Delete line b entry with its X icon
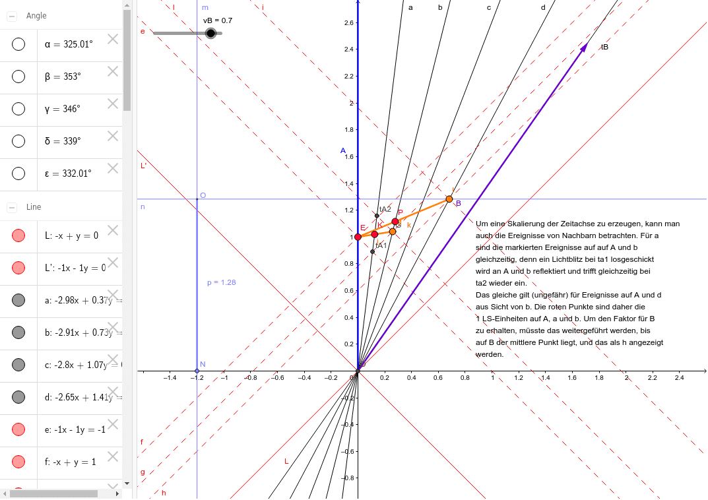 point(113,327)
